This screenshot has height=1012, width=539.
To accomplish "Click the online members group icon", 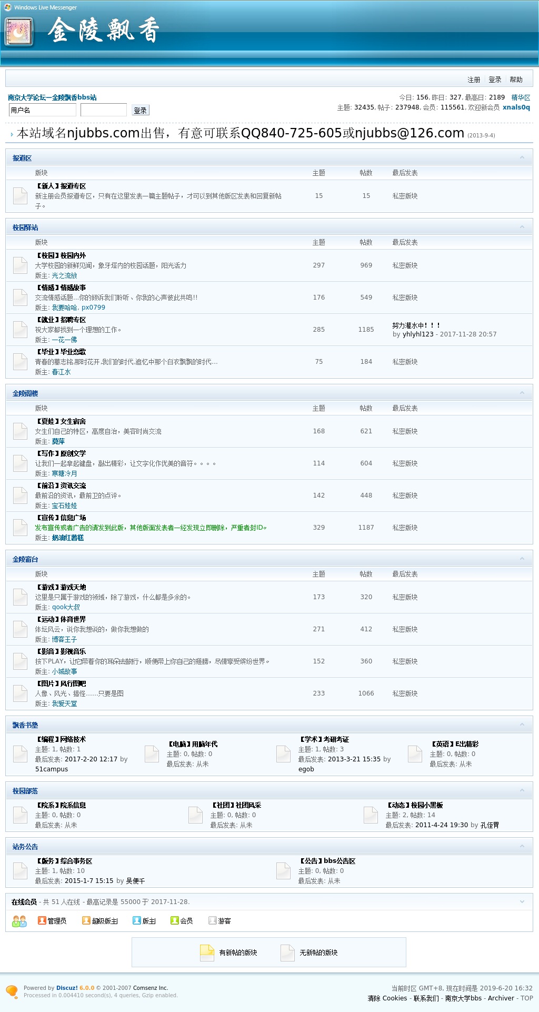I will click(19, 921).
